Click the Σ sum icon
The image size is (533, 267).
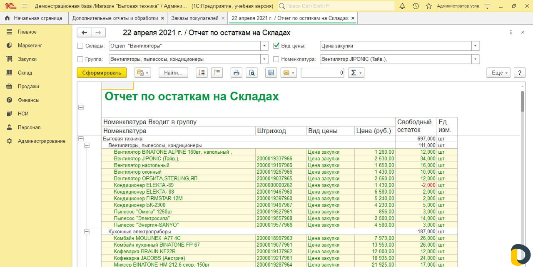point(353,72)
